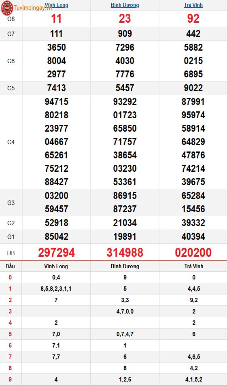The image size is (227, 386).
Task: Click Vĩnh Long G8 number 11
Action: click(56, 19)
